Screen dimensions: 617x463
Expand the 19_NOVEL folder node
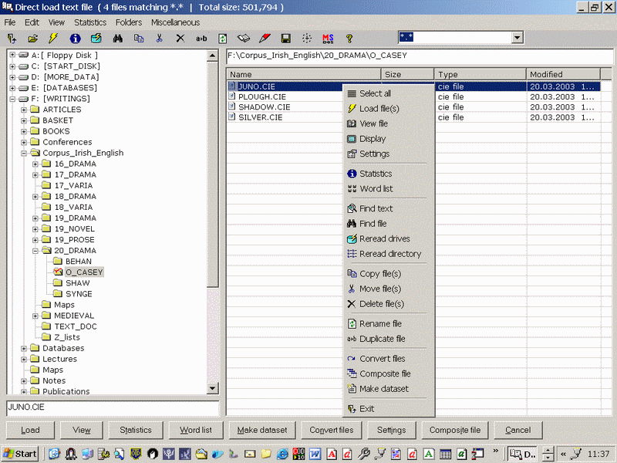(x=35, y=229)
